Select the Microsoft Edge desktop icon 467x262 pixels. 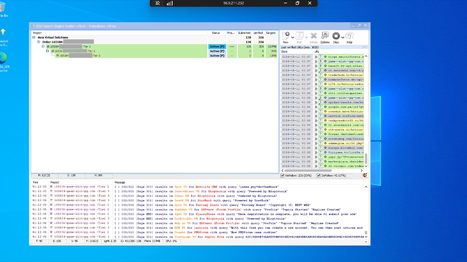point(3,57)
